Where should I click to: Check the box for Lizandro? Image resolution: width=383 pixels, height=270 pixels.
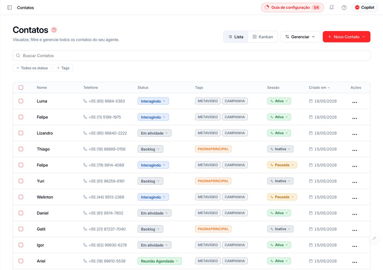(21, 133)
